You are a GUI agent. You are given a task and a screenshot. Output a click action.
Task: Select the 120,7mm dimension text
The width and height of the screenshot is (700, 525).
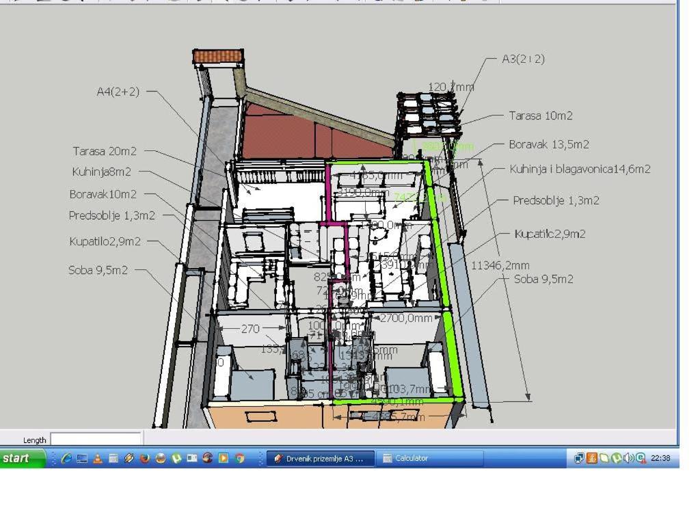(x=451, y=87)
